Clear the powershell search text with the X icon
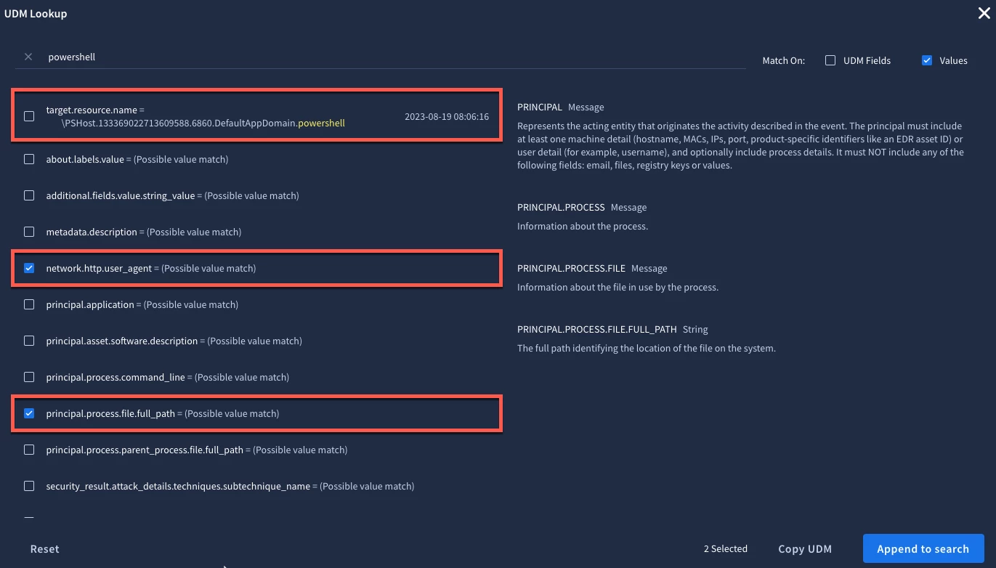This screenshot has height=568, width=996. [28, 57]
